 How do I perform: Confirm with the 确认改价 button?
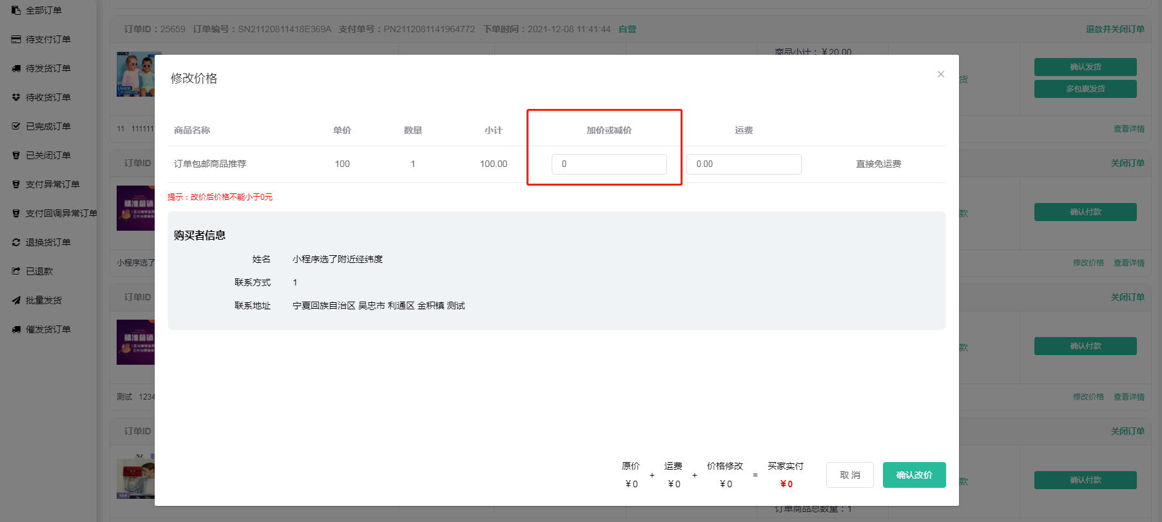click(914, 475)
